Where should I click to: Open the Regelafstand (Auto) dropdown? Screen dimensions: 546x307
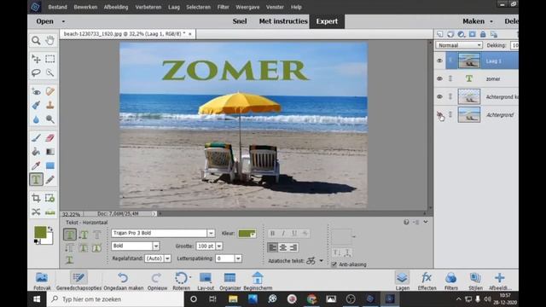tap(167, 258)
